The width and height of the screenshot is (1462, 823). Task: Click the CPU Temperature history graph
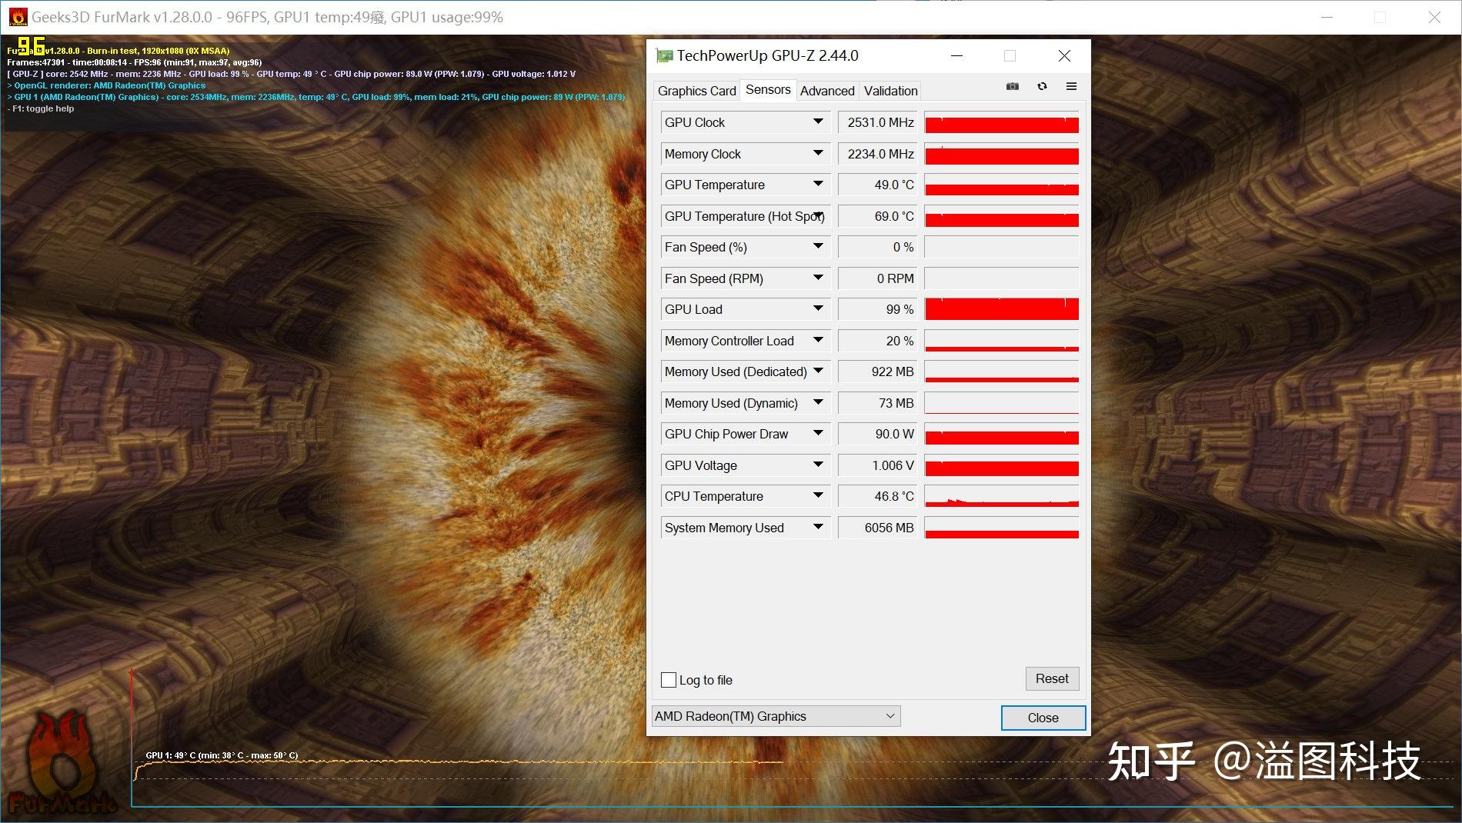(x=1001, y=496)
